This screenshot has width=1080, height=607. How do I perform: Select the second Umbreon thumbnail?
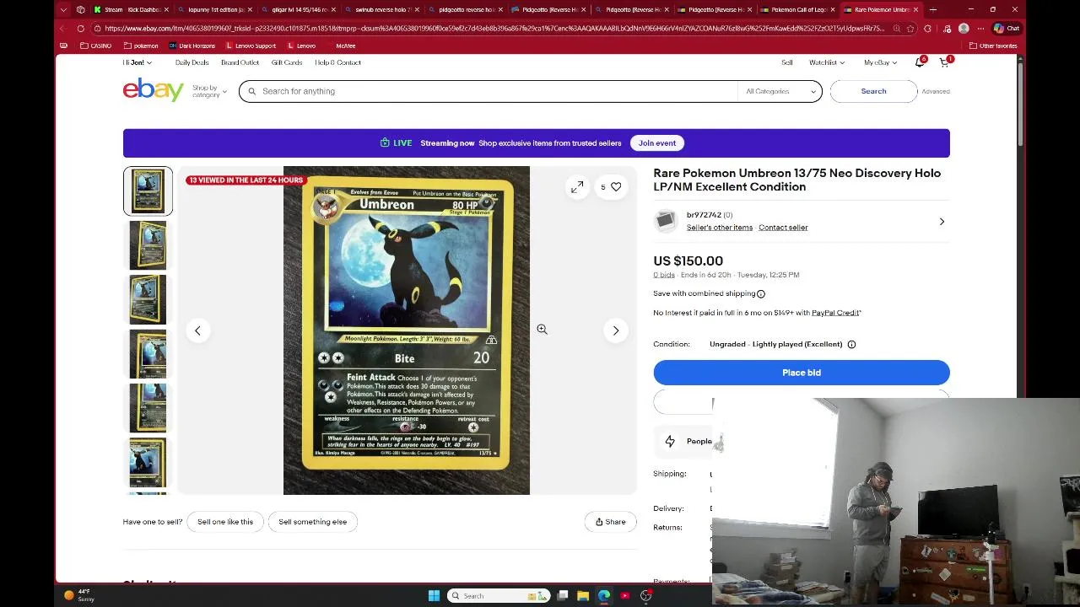(148, 245)
